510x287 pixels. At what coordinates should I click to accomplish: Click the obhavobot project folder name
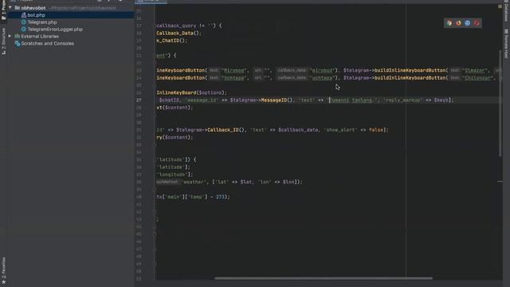pos(33,8)
